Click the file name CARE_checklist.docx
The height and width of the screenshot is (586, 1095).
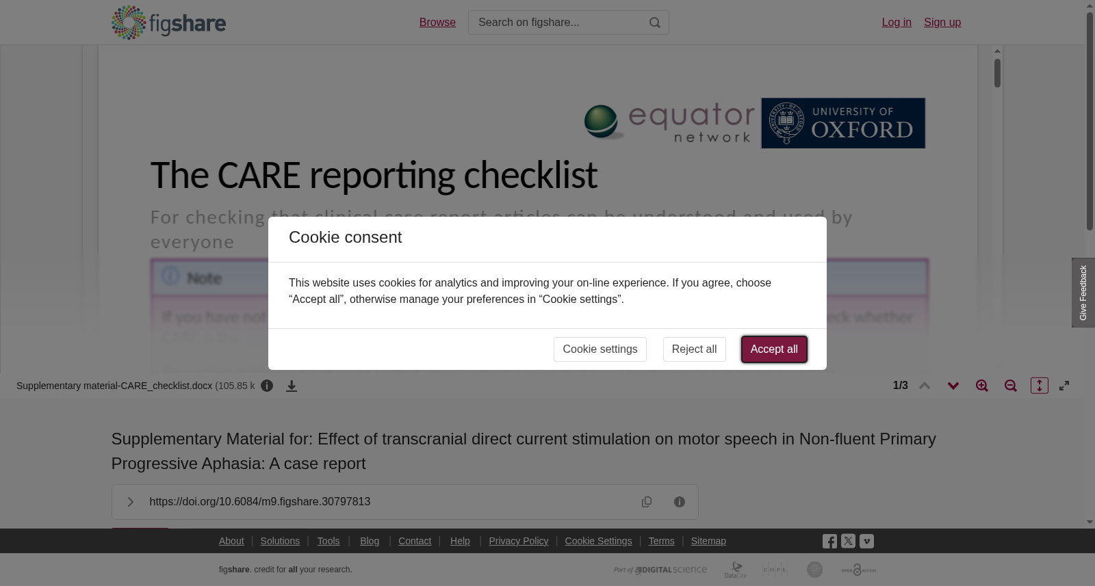(x=114, y=386)
